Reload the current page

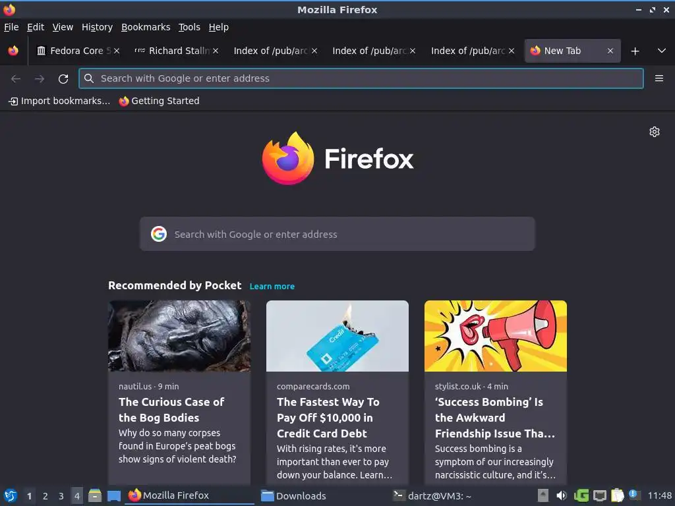(x=63, y=79)
